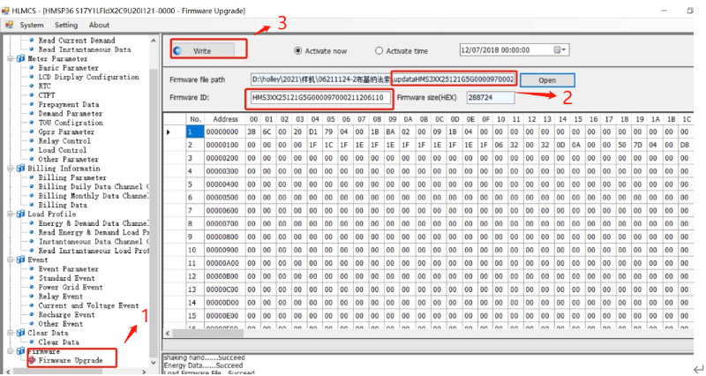Open Power Grid Event tree item
Viewport: 706px width, 376px height.
[x=71, y=287]
